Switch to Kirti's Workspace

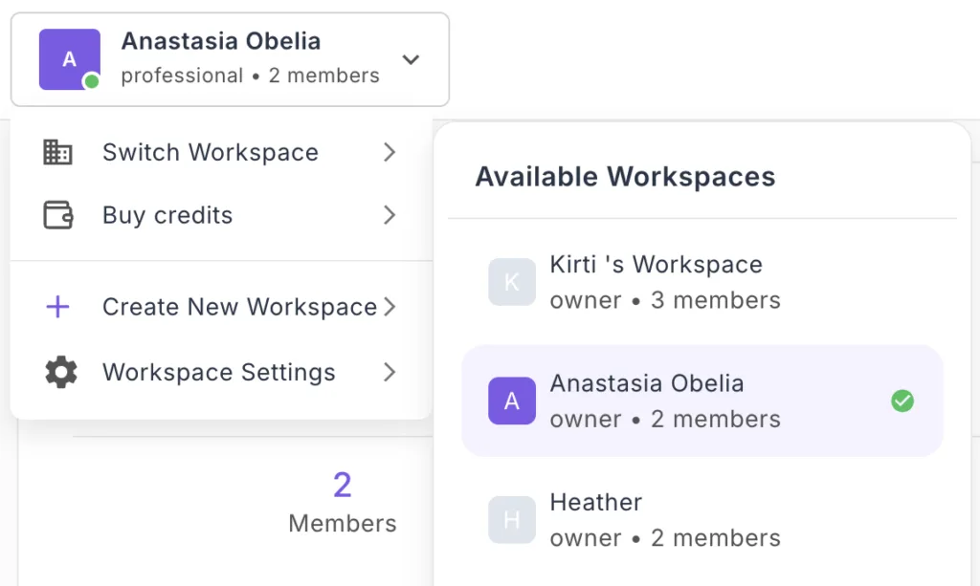[656, 282]
